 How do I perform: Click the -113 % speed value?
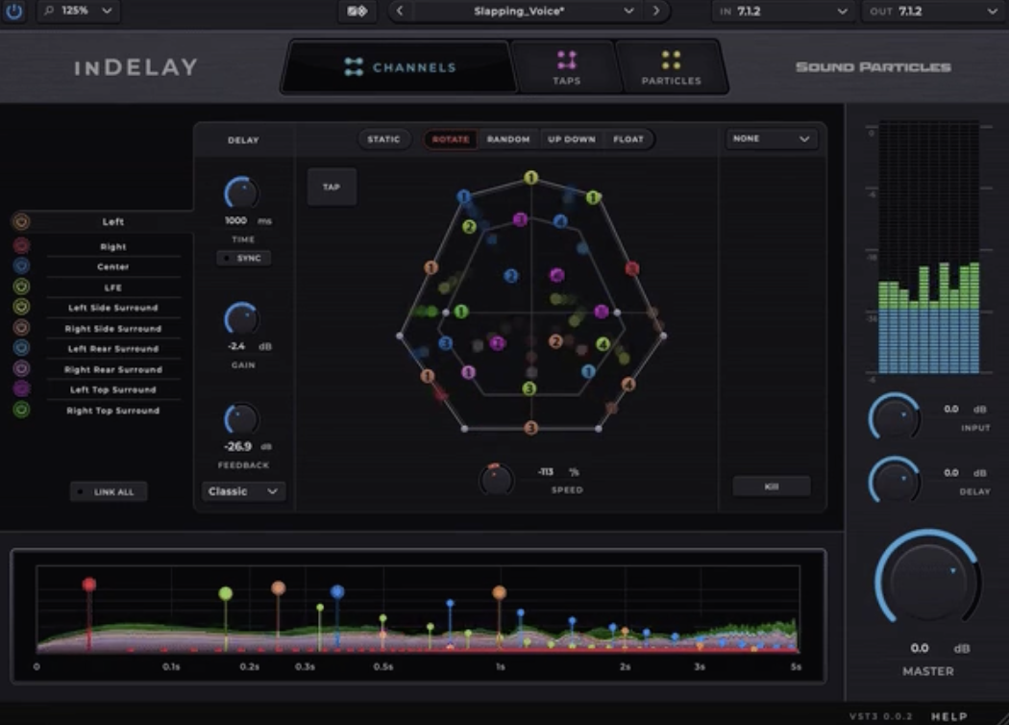tap(545, 472)
